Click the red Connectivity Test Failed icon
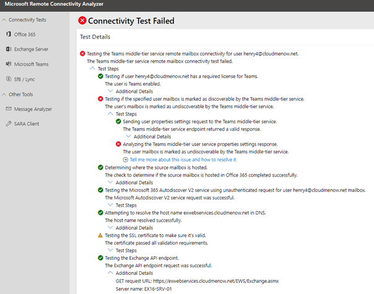 point(82,21)
